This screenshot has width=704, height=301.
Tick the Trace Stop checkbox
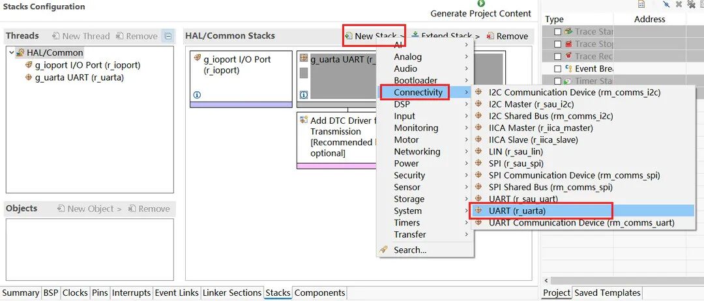coord(557,44)
